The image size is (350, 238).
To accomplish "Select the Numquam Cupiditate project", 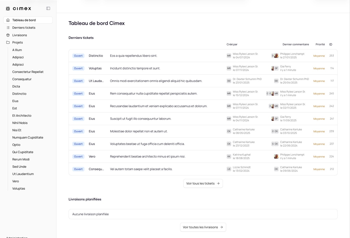I will coord(28,138).
